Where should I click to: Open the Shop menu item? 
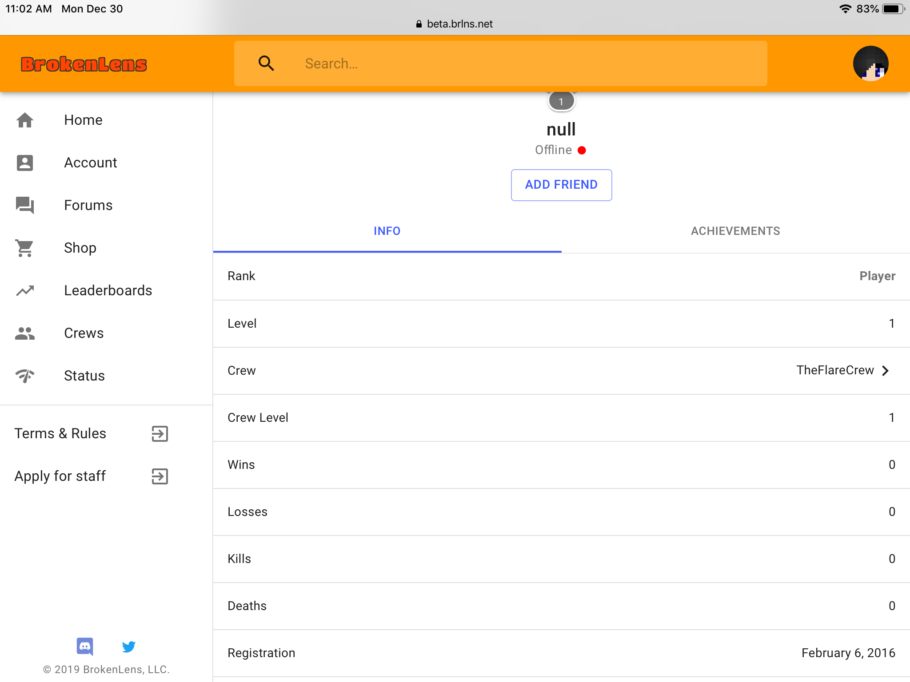[x=106, y=248]
